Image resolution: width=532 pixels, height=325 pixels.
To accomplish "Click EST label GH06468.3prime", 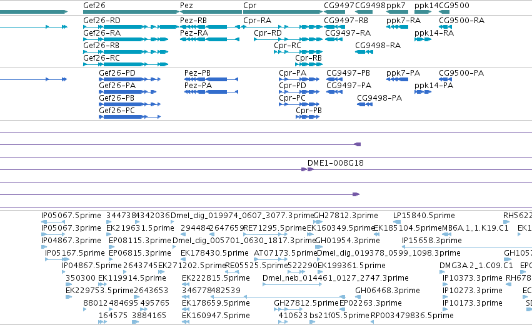I will click(x=388, y=291).
